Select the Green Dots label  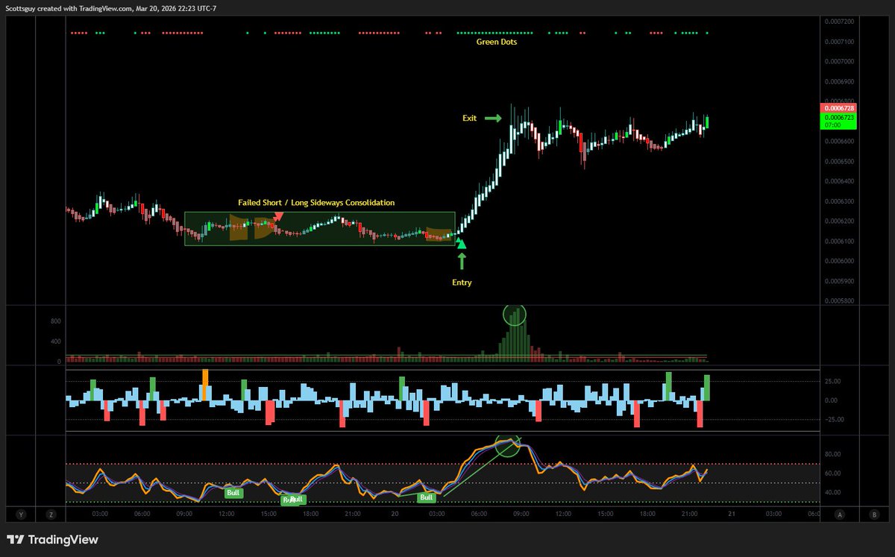pos(497,42)
